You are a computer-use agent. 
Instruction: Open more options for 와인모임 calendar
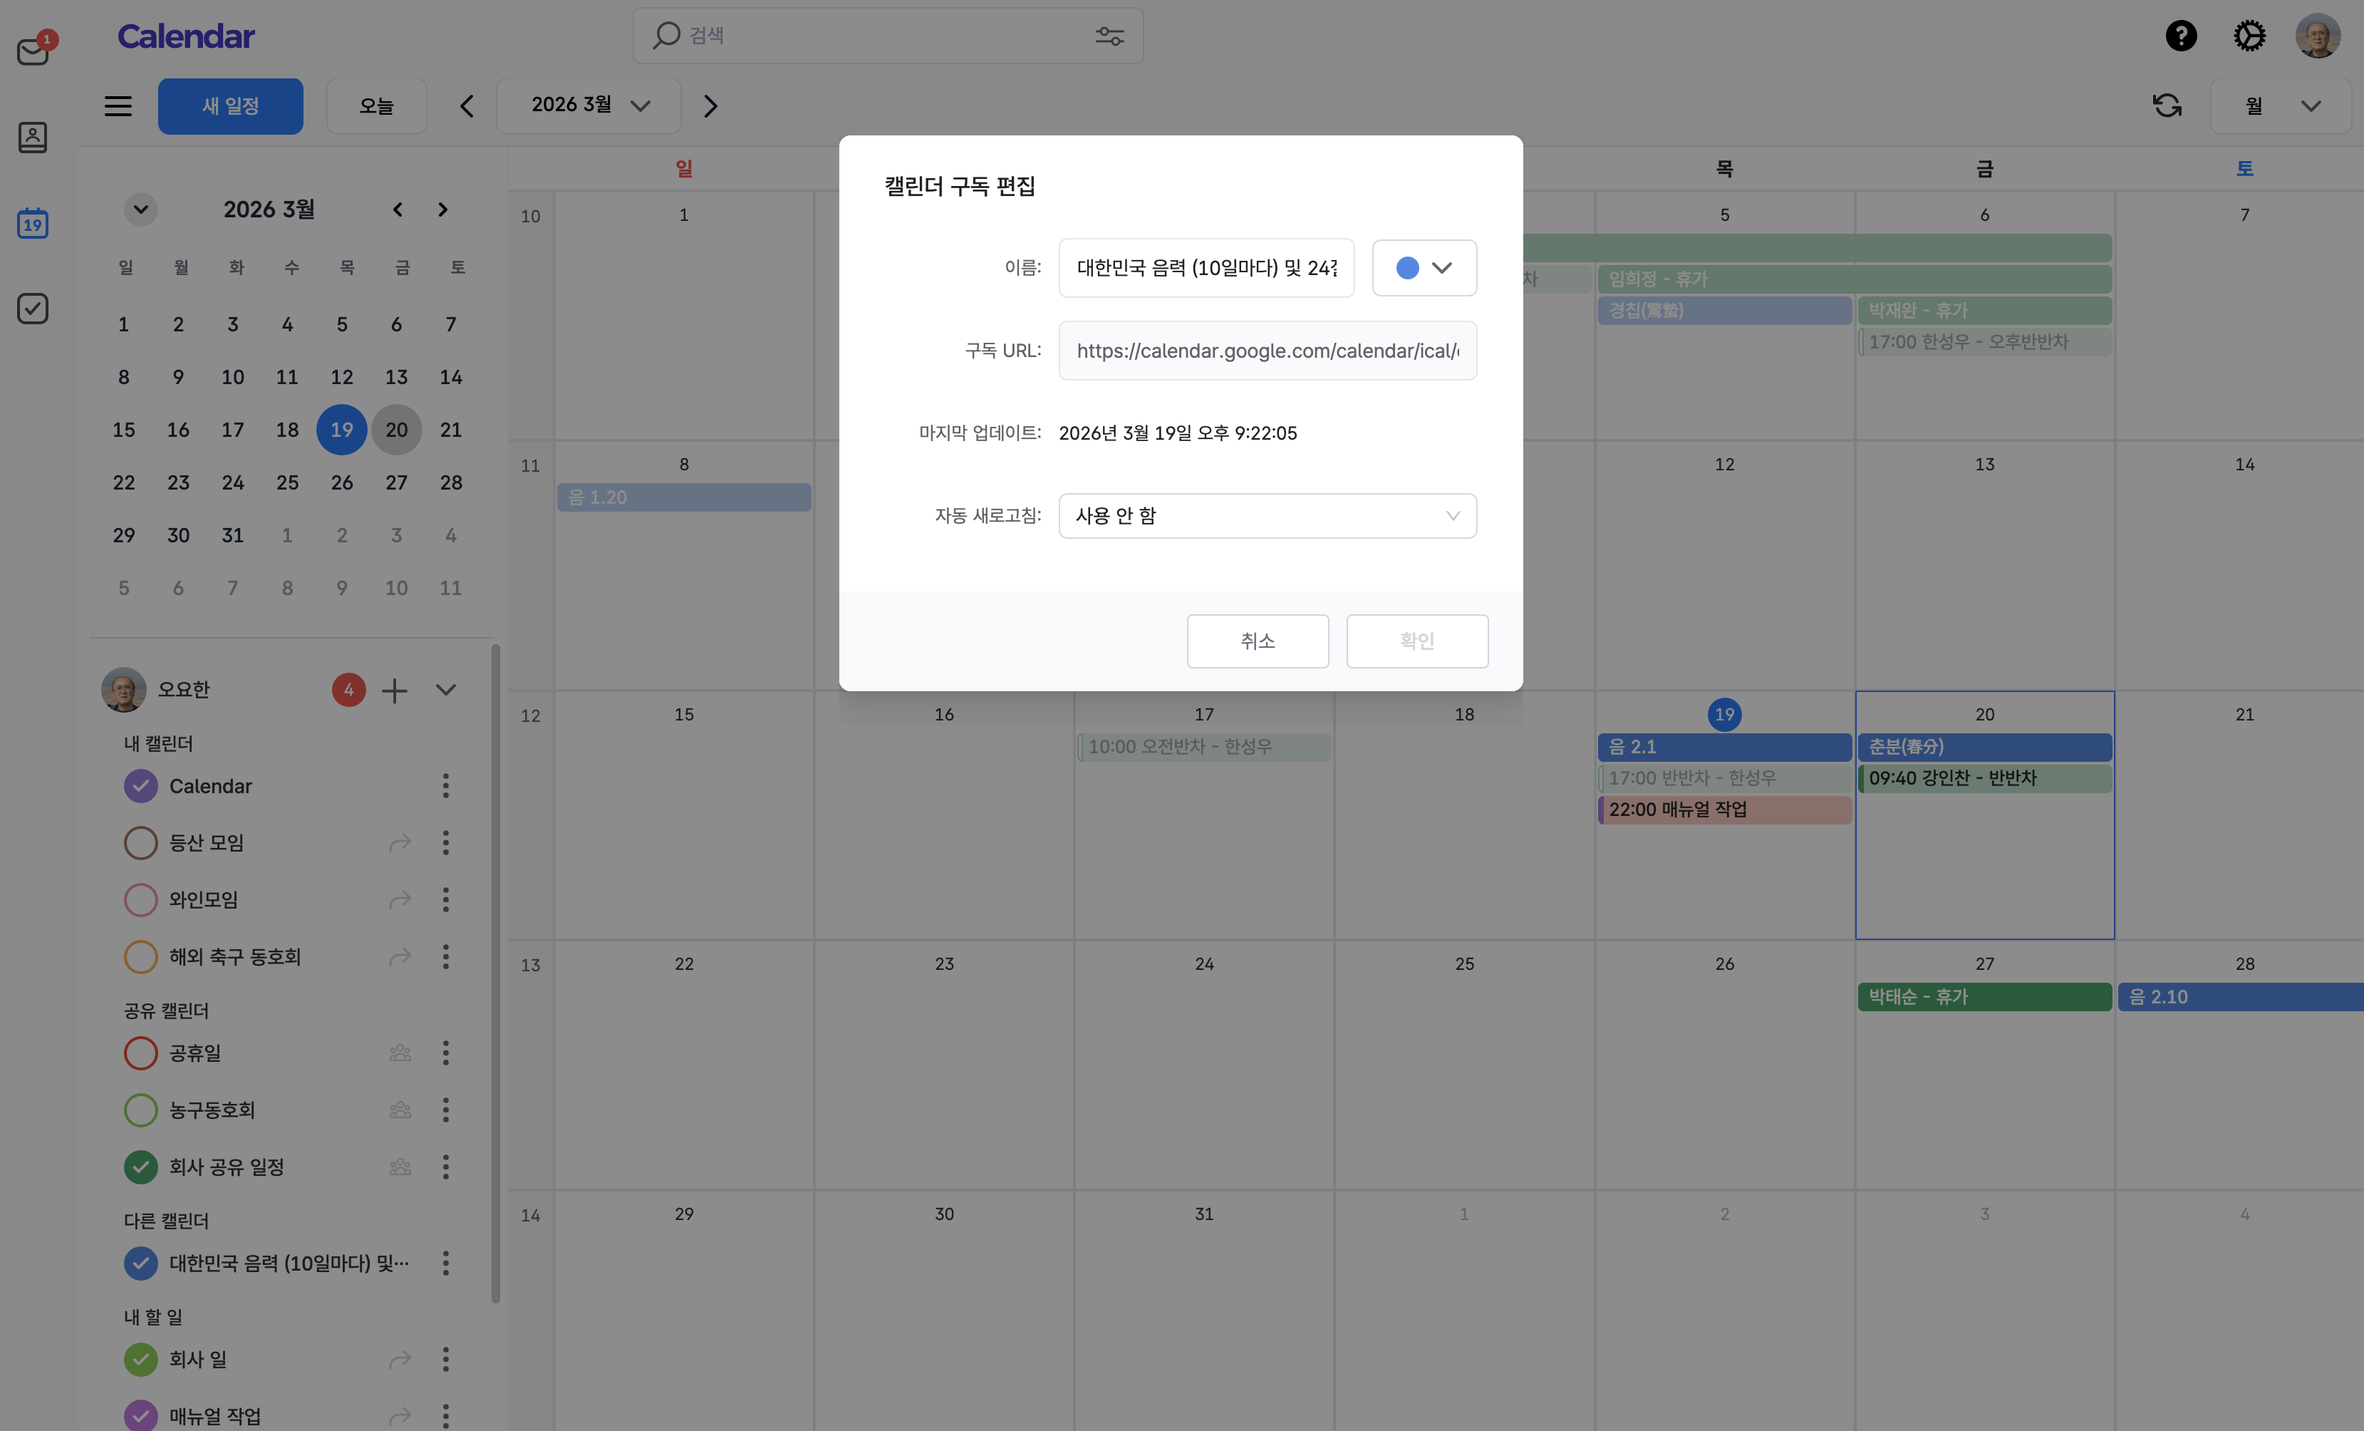pyautogui.click(x=445, y=899)
